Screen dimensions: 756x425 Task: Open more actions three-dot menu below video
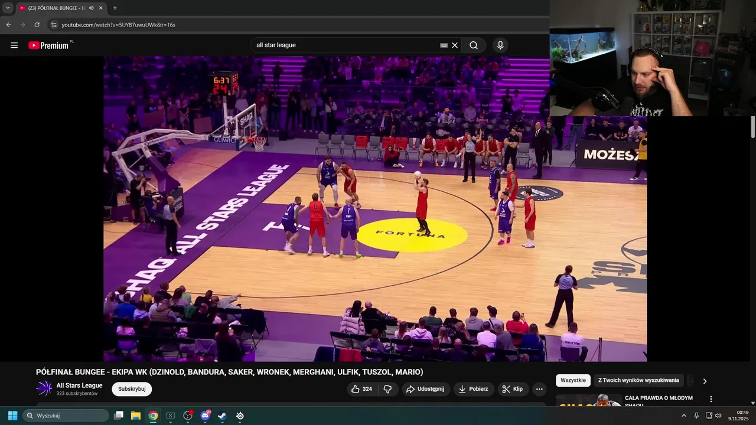[x=539, y=389]
